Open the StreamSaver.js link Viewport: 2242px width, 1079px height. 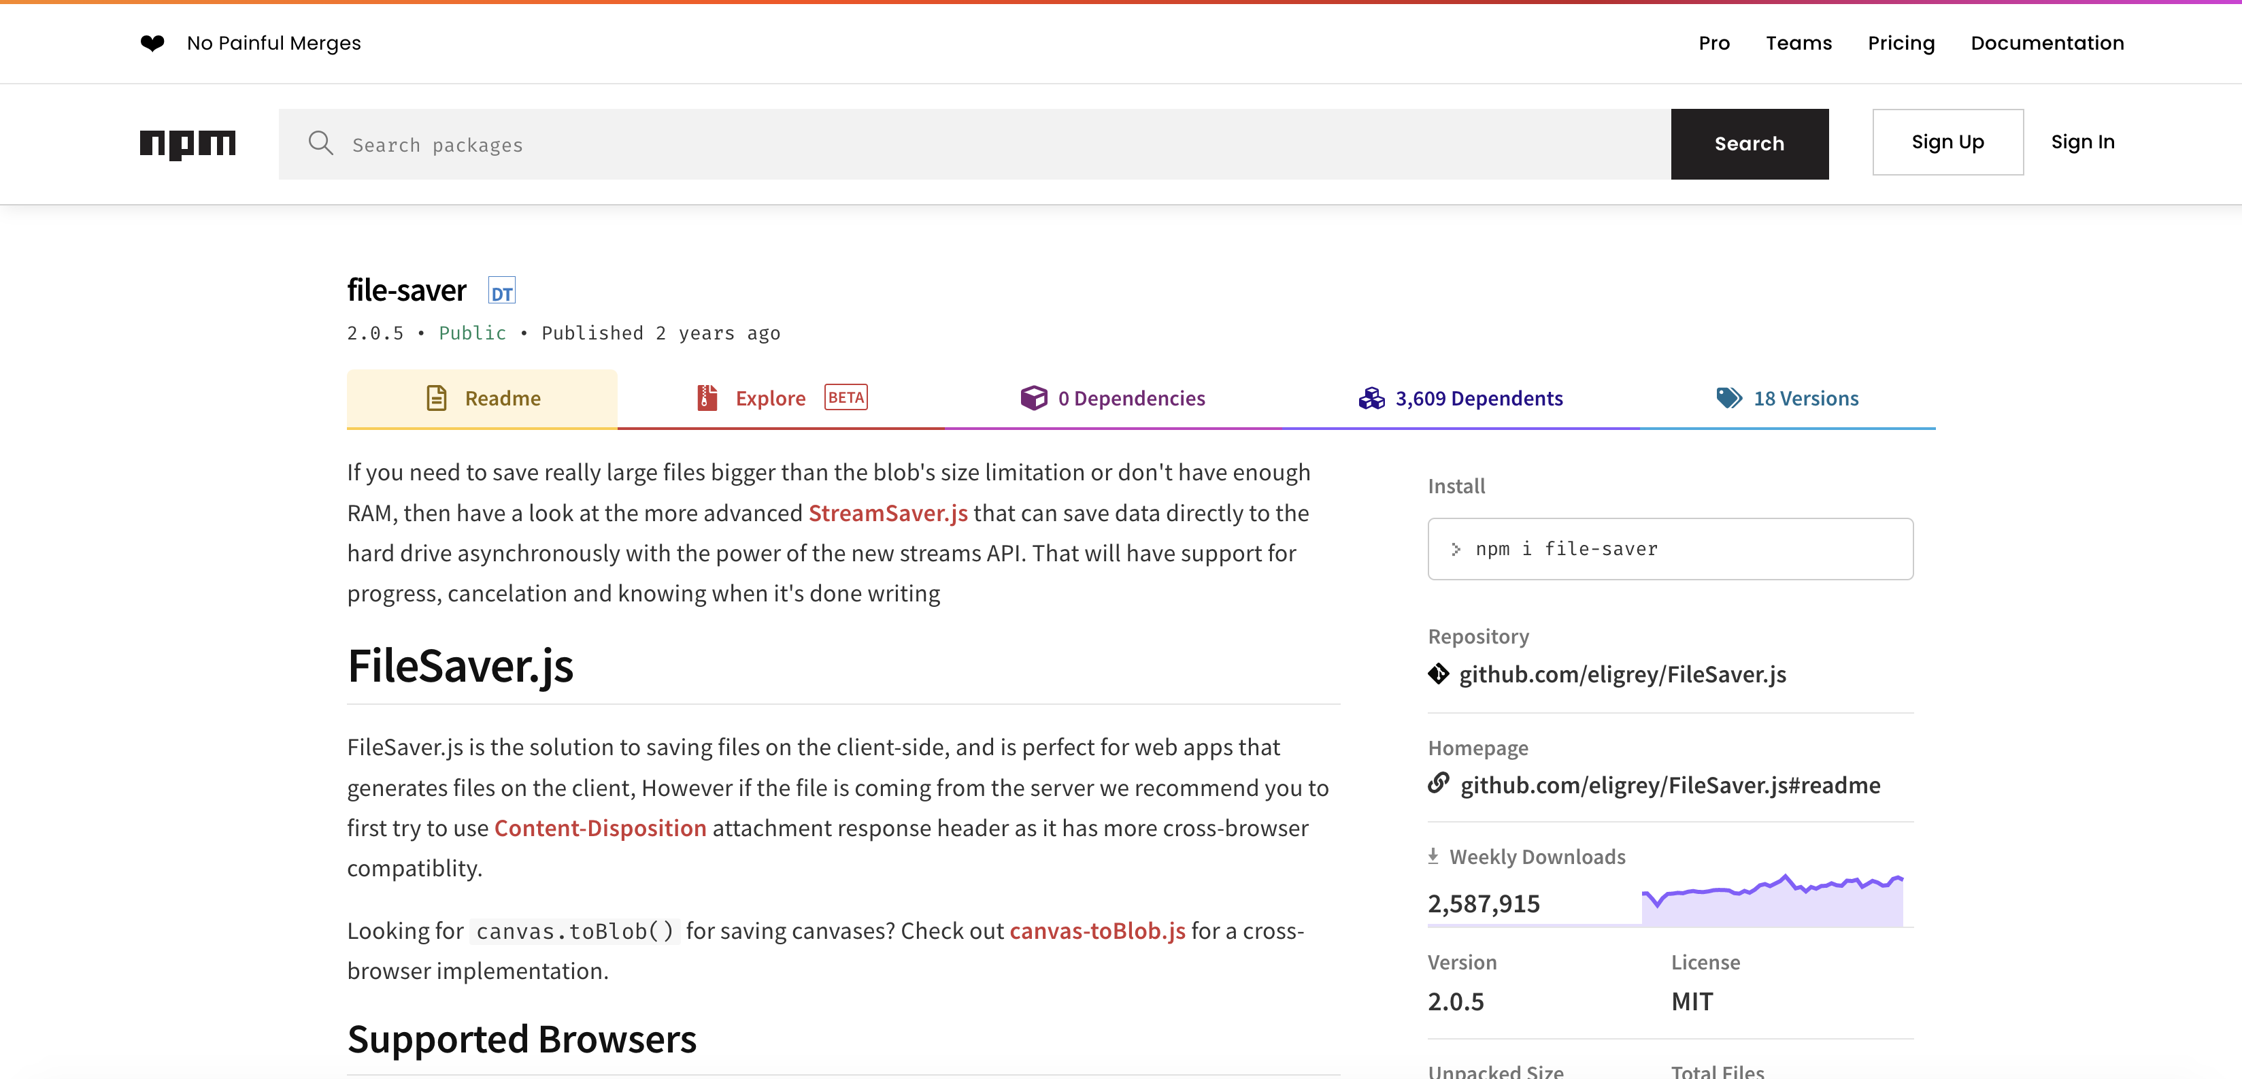pos(887,512)
